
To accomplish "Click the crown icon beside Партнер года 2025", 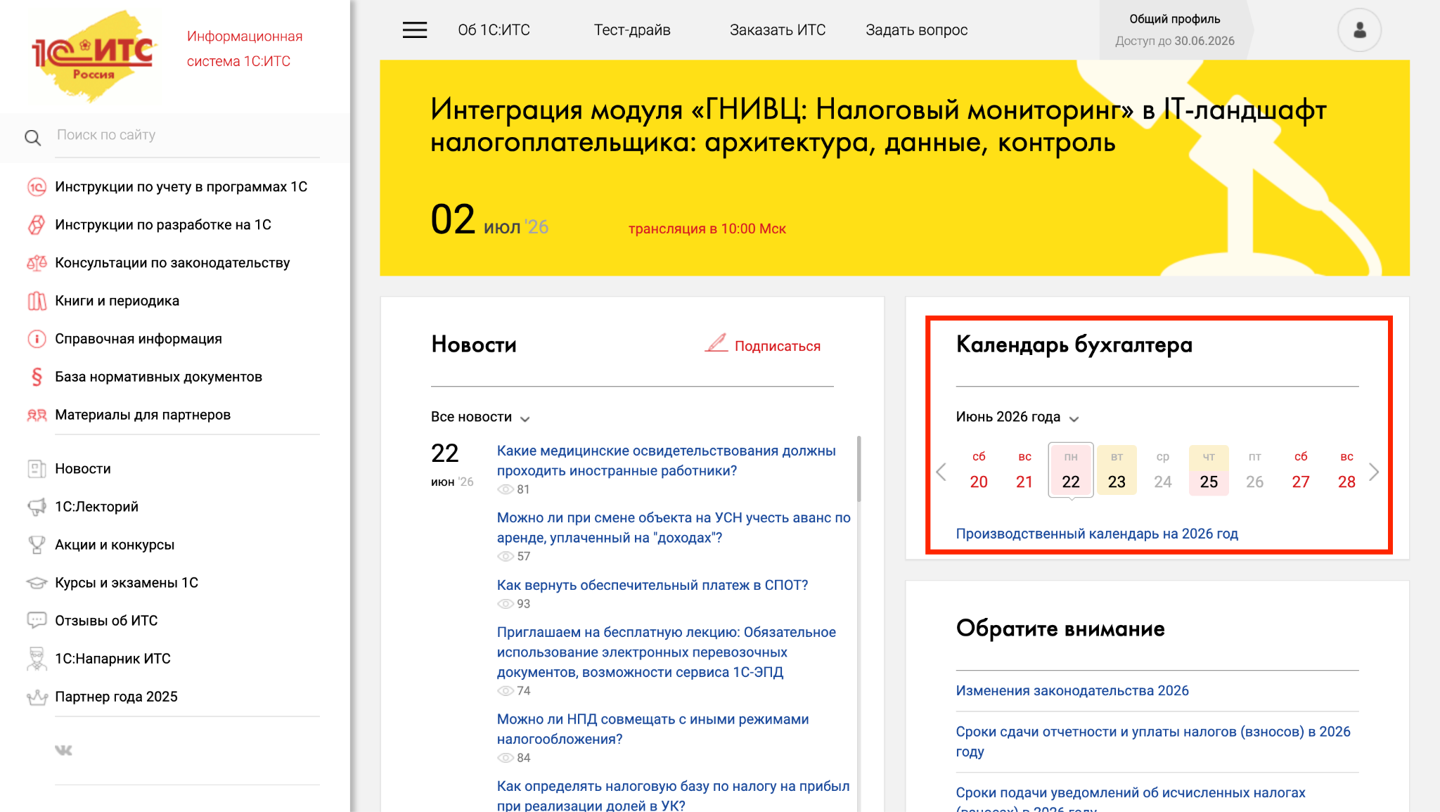I will (x=37, y=697).
